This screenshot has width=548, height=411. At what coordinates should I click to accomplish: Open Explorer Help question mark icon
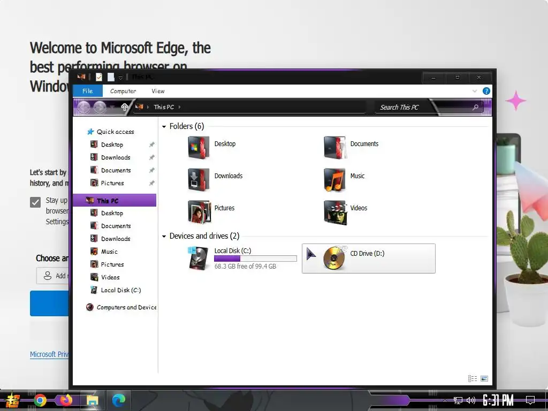(486, 91)
